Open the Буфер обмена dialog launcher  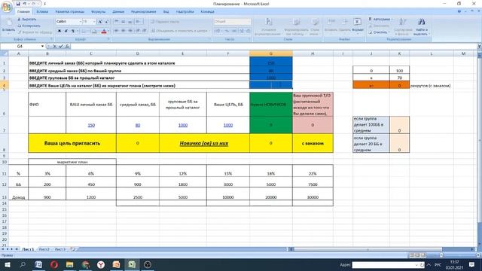(x=51, y=39)
